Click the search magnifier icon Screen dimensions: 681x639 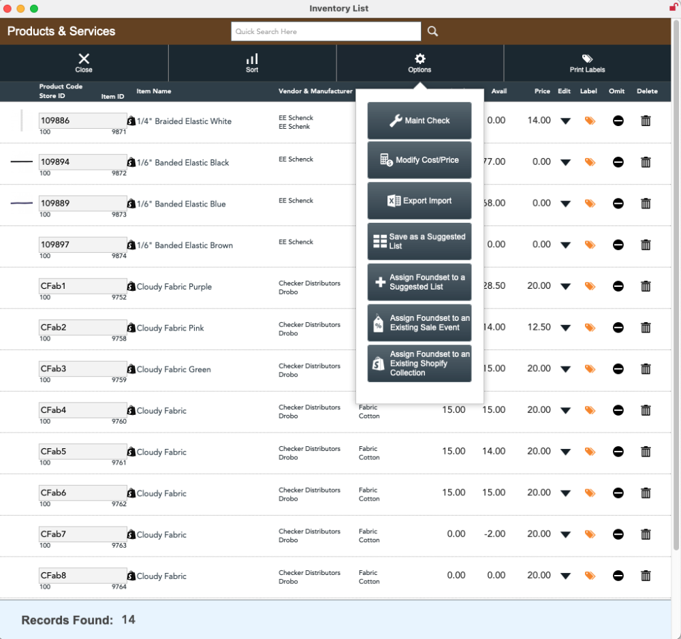click(x=432, y=31)
